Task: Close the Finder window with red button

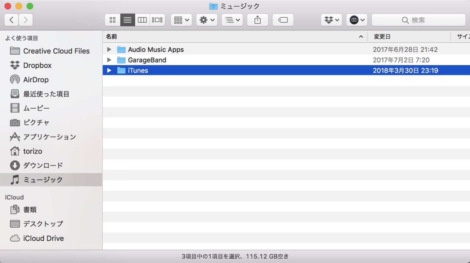Action: [x=8, y=6]
